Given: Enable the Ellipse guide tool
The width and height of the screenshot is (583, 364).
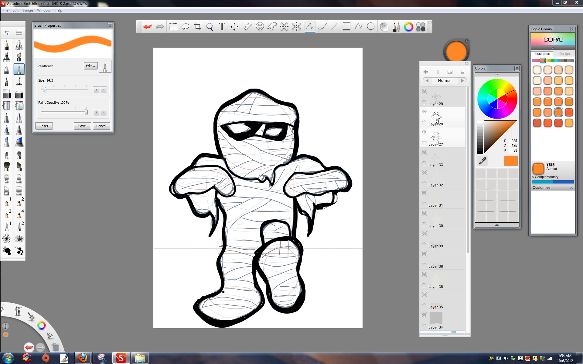Looking at the screenshot, I should click(x=260, y=26).
